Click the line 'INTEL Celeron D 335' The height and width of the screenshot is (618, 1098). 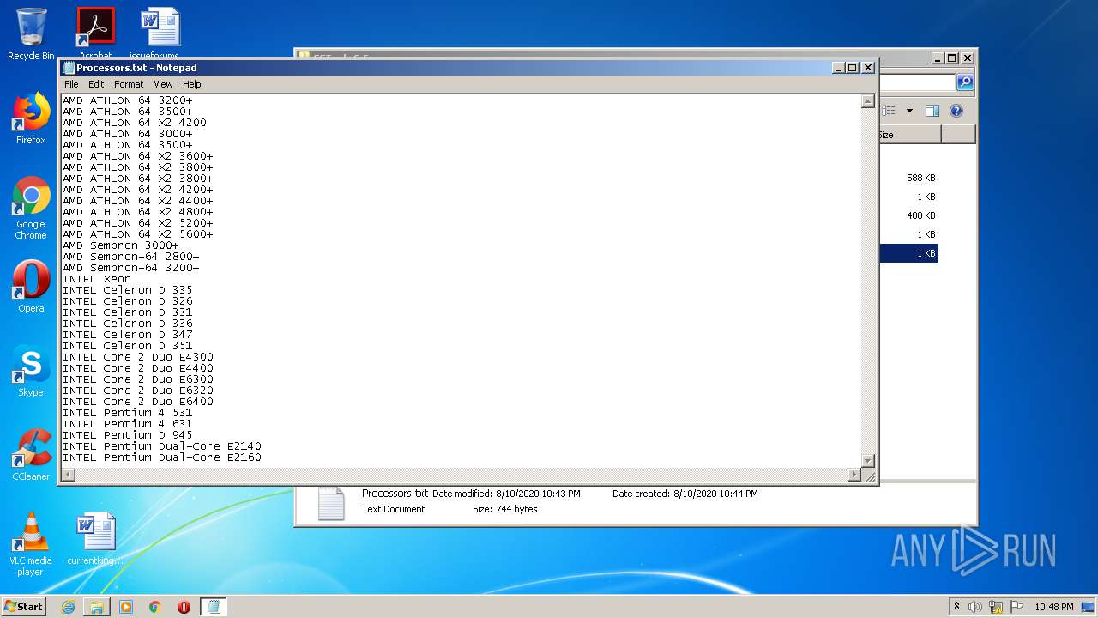click(128, 290)
